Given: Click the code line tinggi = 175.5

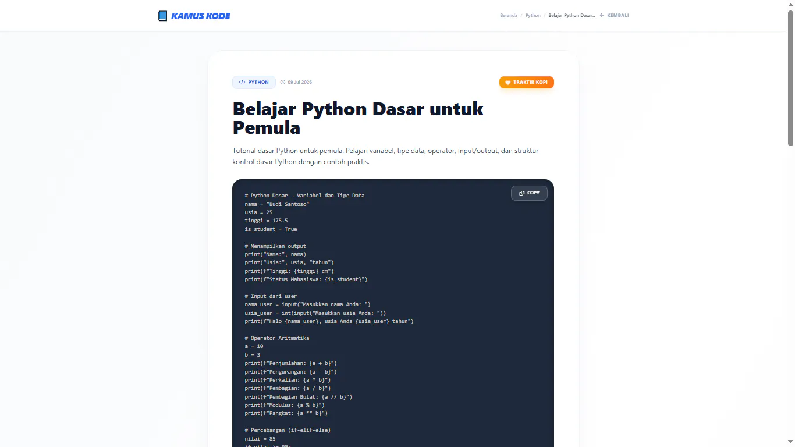Looking at the screenshot, I should [266, 221].
